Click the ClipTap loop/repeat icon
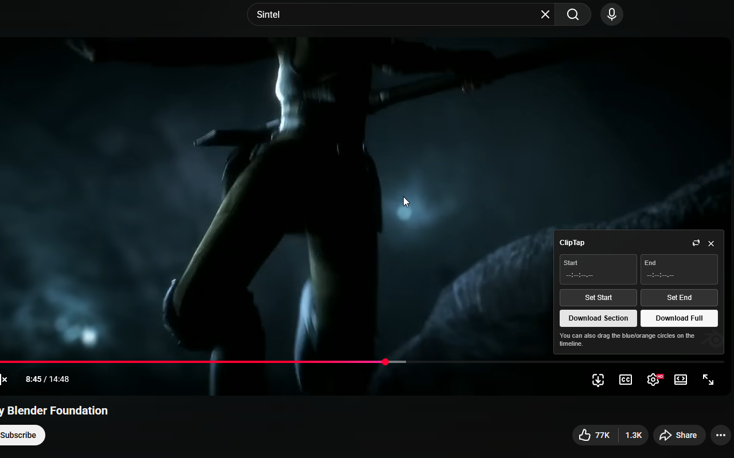734x458 pixels. 696,243
